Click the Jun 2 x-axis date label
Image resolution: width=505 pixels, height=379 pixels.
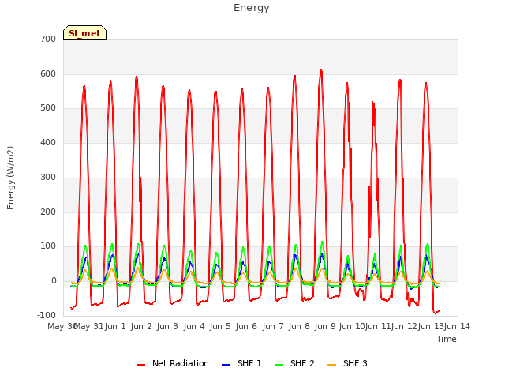coord(141,326)
